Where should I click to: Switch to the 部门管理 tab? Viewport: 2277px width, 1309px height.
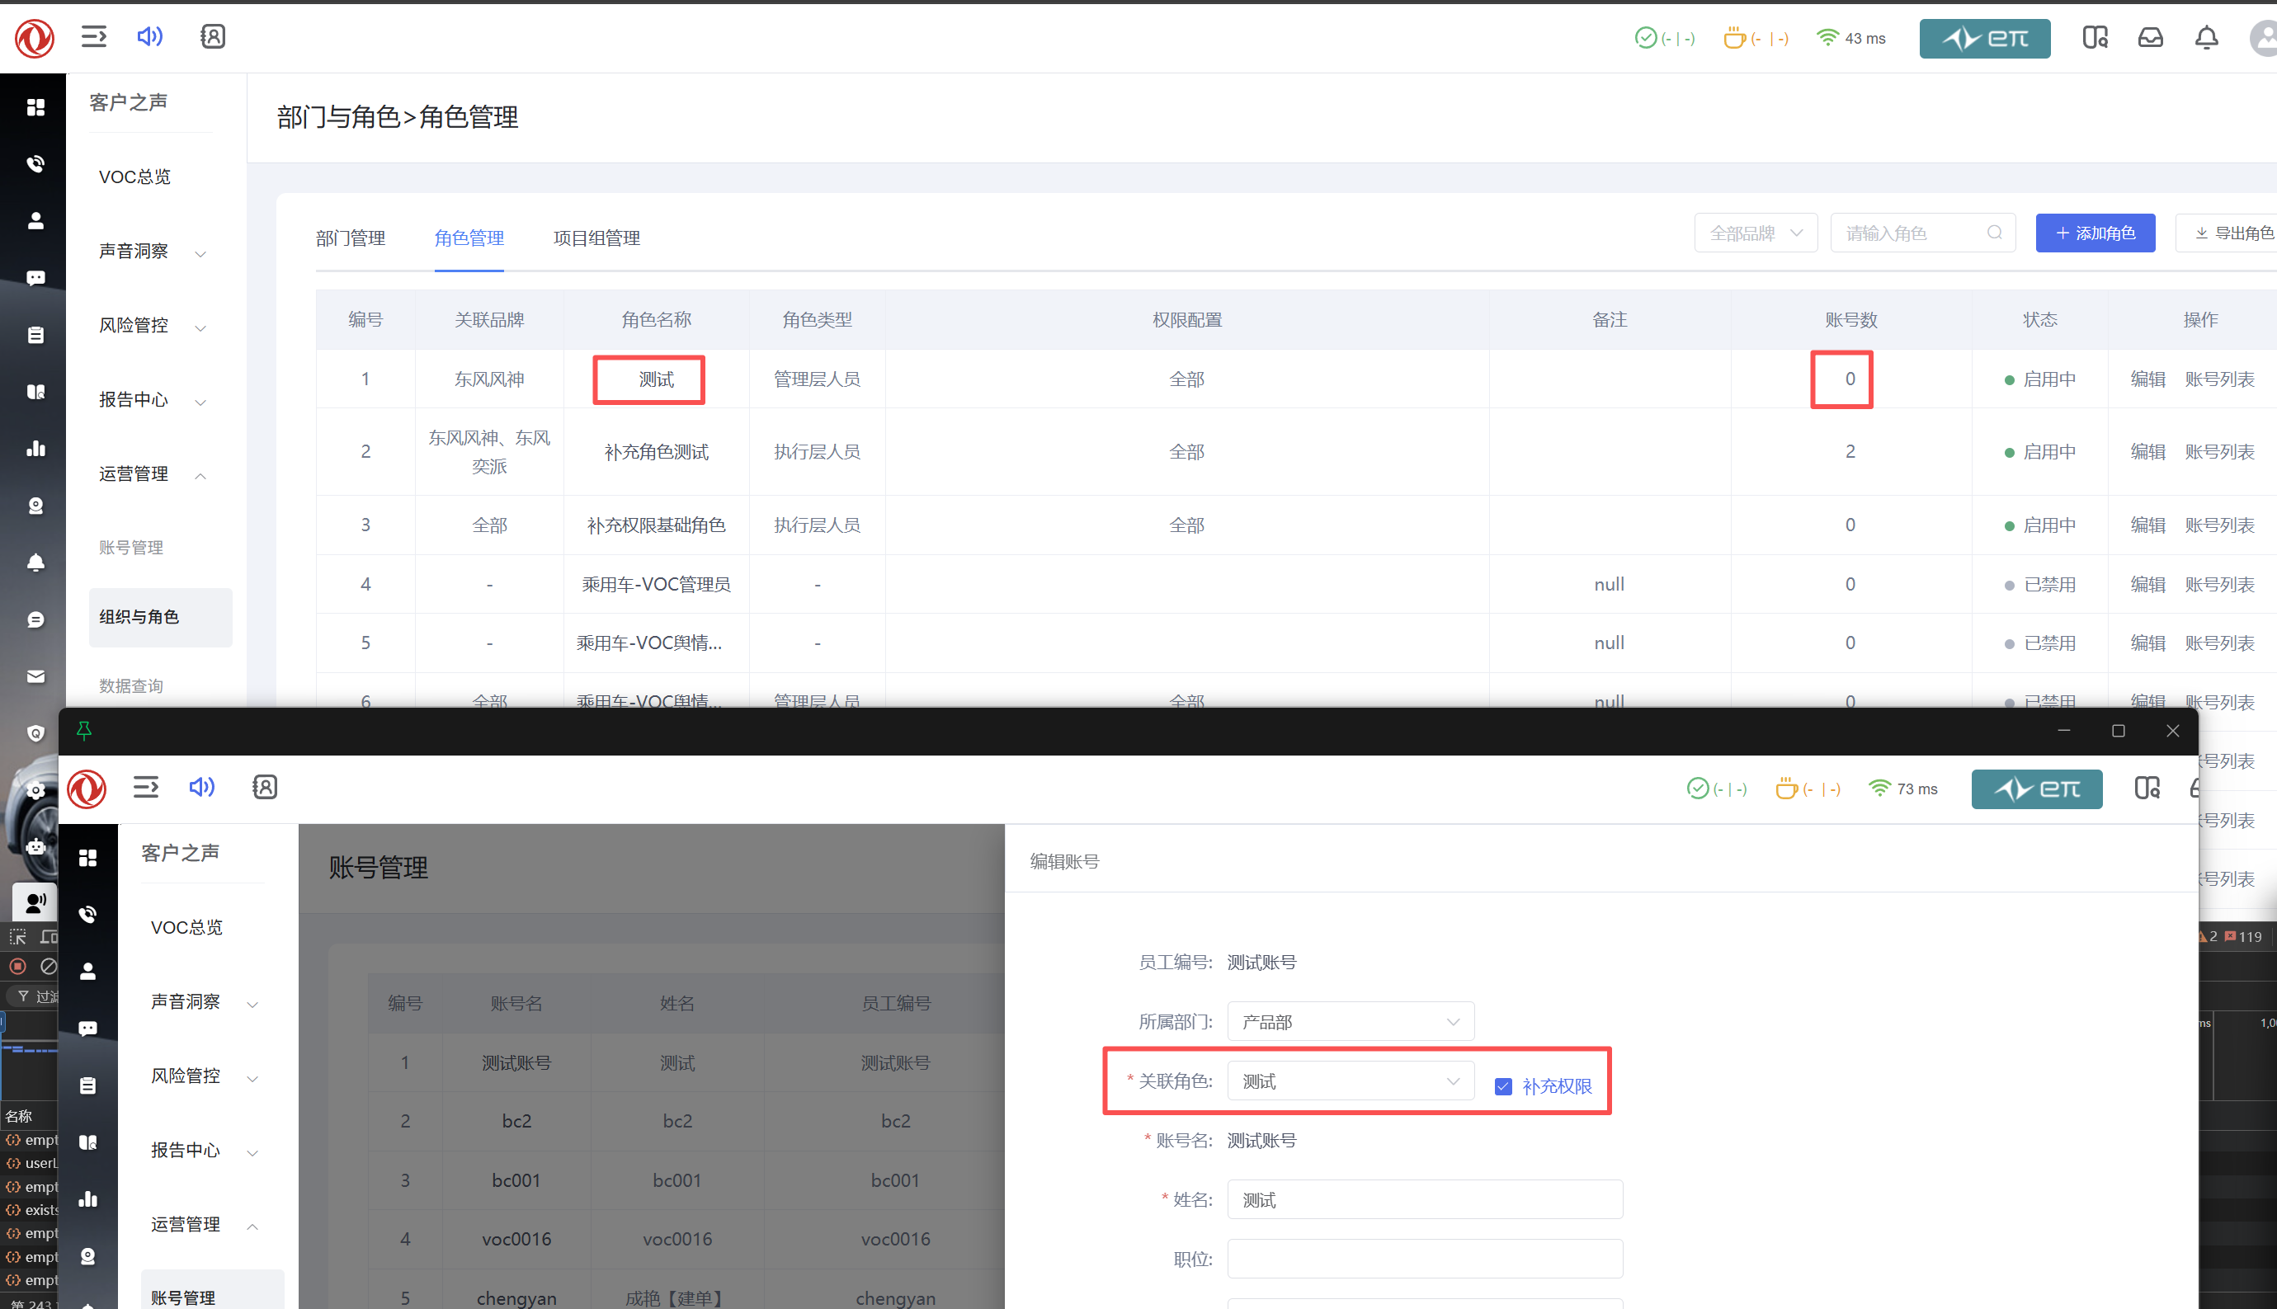[x=351, y=238]
